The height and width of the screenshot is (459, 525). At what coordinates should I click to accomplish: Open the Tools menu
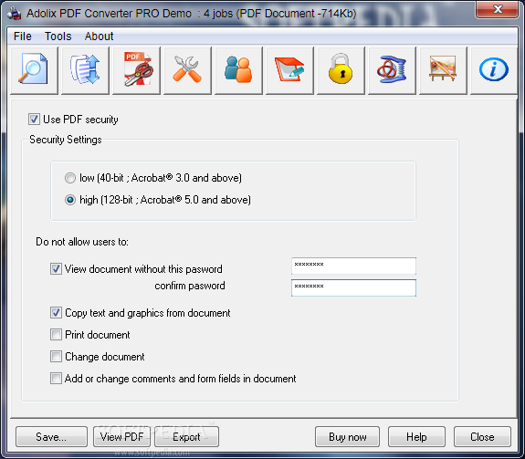point(58,37)
